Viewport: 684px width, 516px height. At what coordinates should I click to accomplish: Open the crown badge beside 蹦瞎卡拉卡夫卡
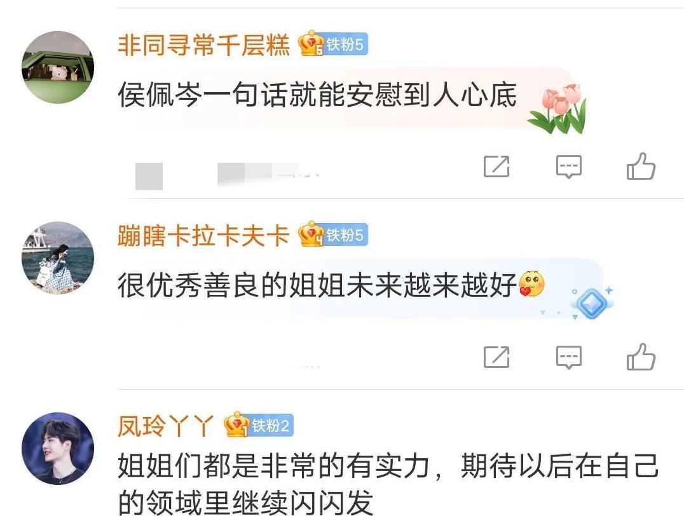(311, 234)
